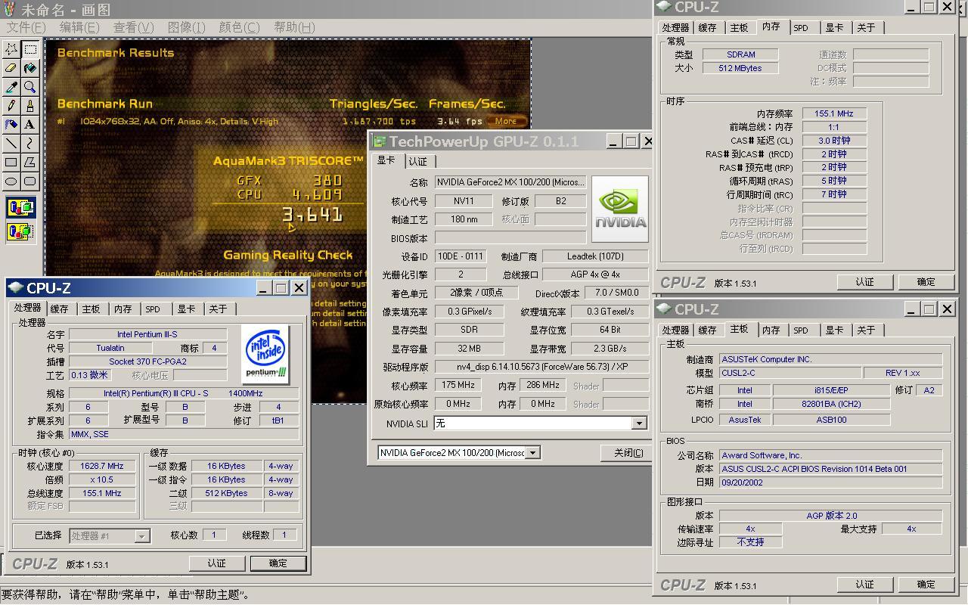
Task: Pick the Airbrush spray tool
Action: click(11, 125)
